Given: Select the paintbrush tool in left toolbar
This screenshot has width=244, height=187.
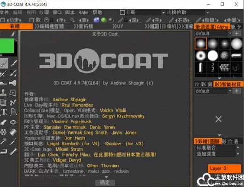Looking at the screenshot, I should 4,63.
